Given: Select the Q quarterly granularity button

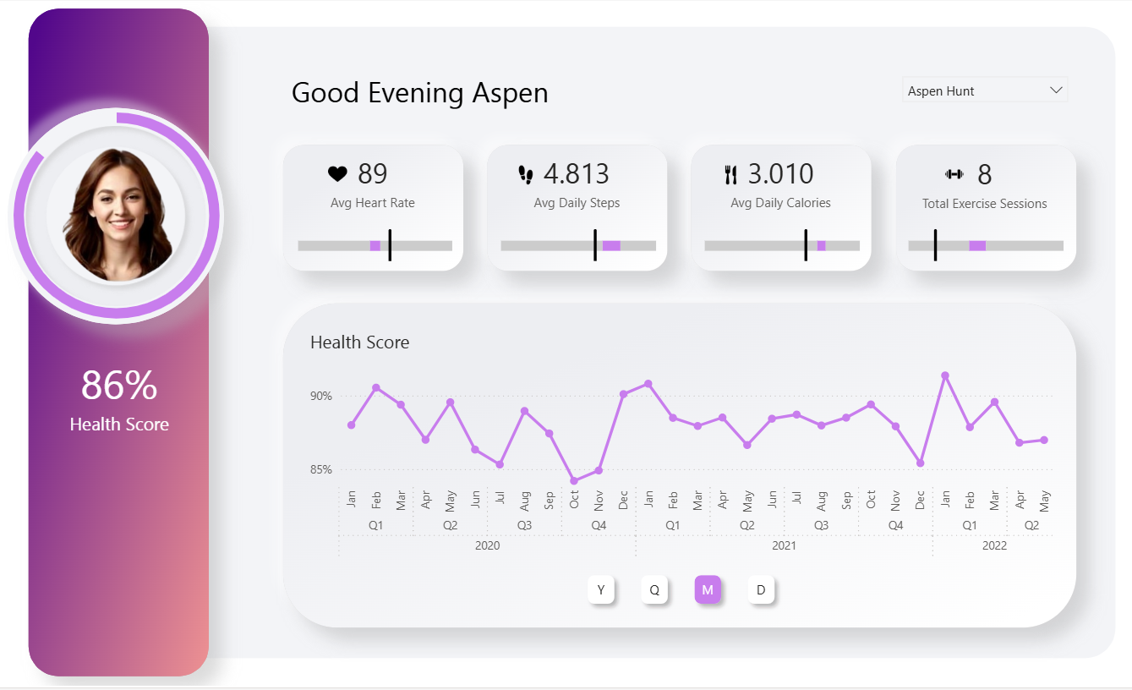Looking at the screenshot, I should click(654, 590).
